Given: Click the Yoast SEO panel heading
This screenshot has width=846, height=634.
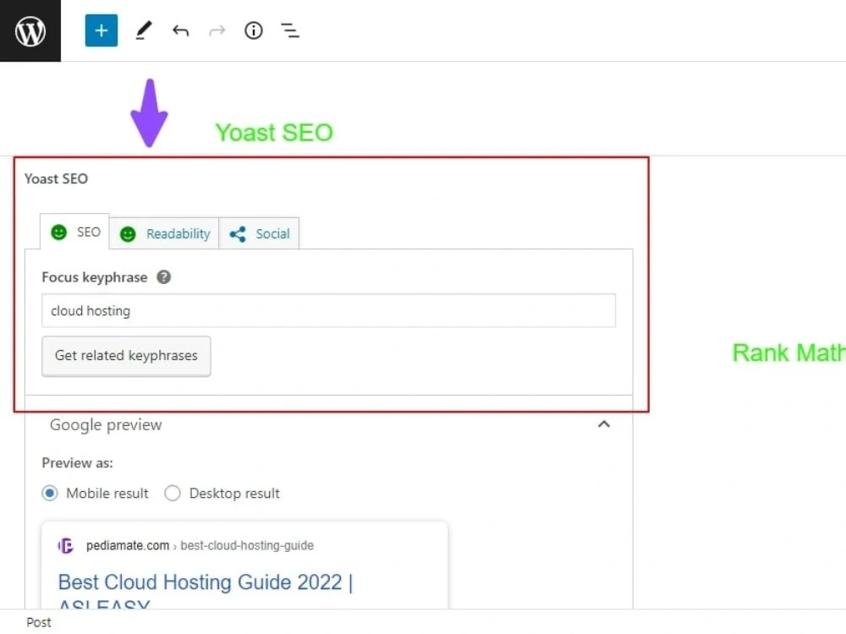Looking at the screenshot, I should [56, 178].
